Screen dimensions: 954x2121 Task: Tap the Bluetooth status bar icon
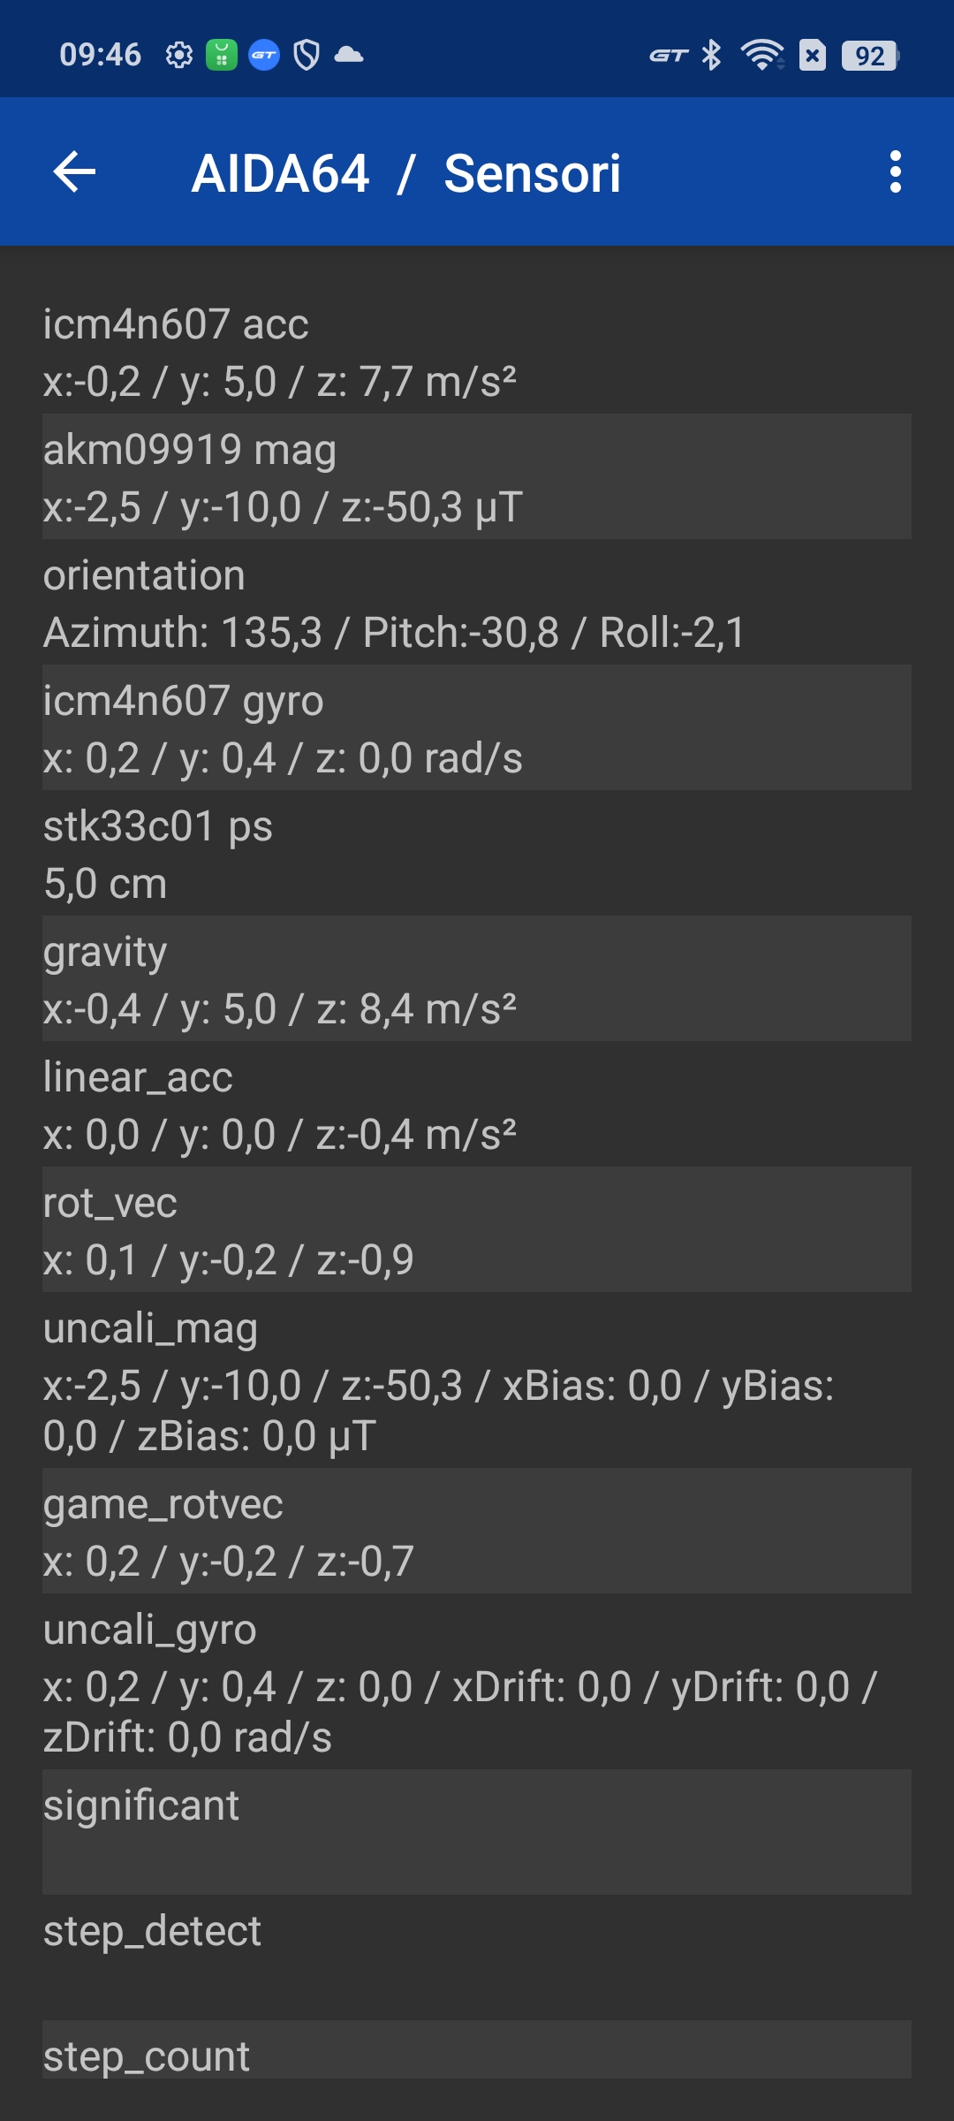click(711, 56)
